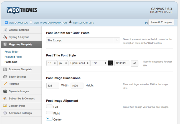Open View Theme Documentation link
The height and width of the screenshot is (124, 180).
(x=50, y=23)
